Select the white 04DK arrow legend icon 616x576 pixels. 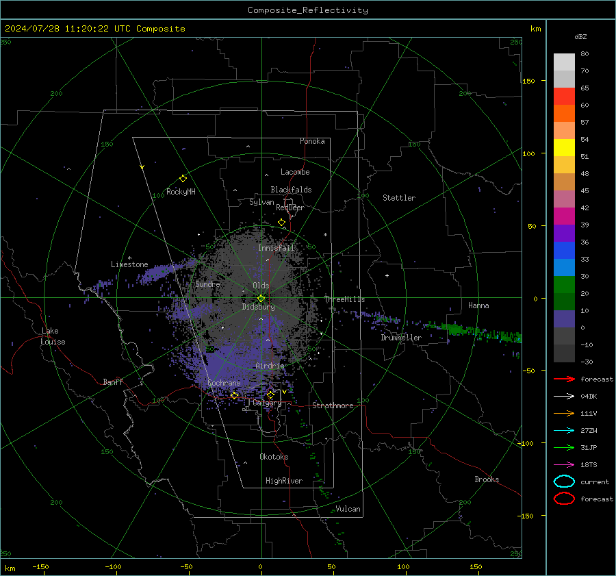[x=564, y=397]
